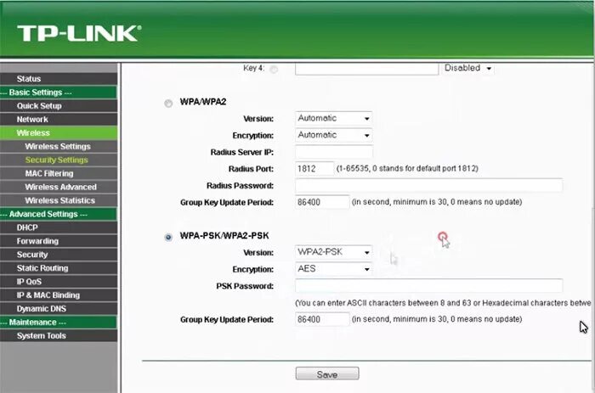This screenshot has width=595, height=393.
Task: Open the DHCP menu item
Action: pyautogui.click(x=59, y=227)
